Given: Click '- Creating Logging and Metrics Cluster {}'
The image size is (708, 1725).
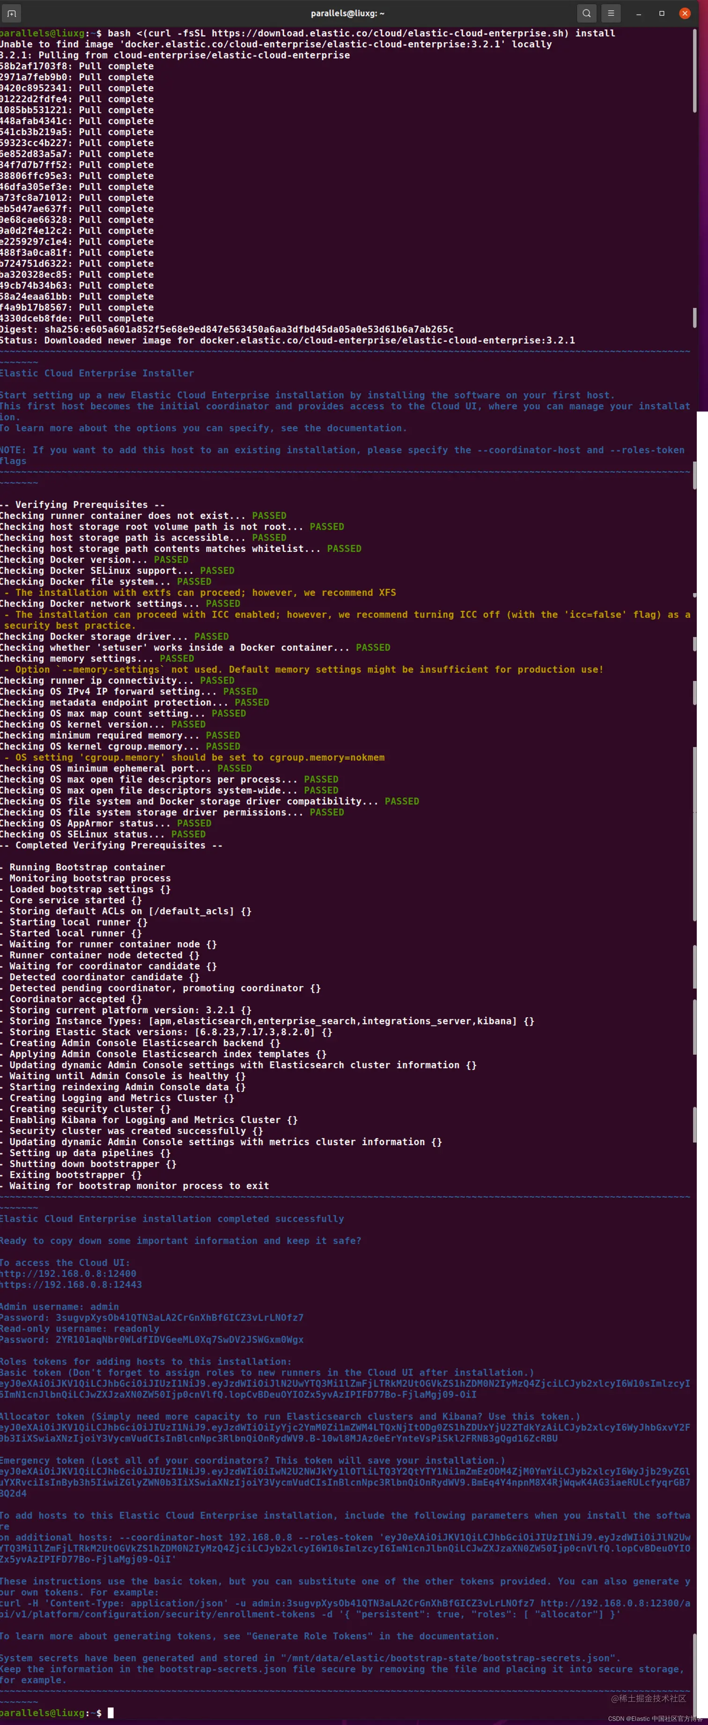Looking at the screenshot, I should (x=117, y=1098).
